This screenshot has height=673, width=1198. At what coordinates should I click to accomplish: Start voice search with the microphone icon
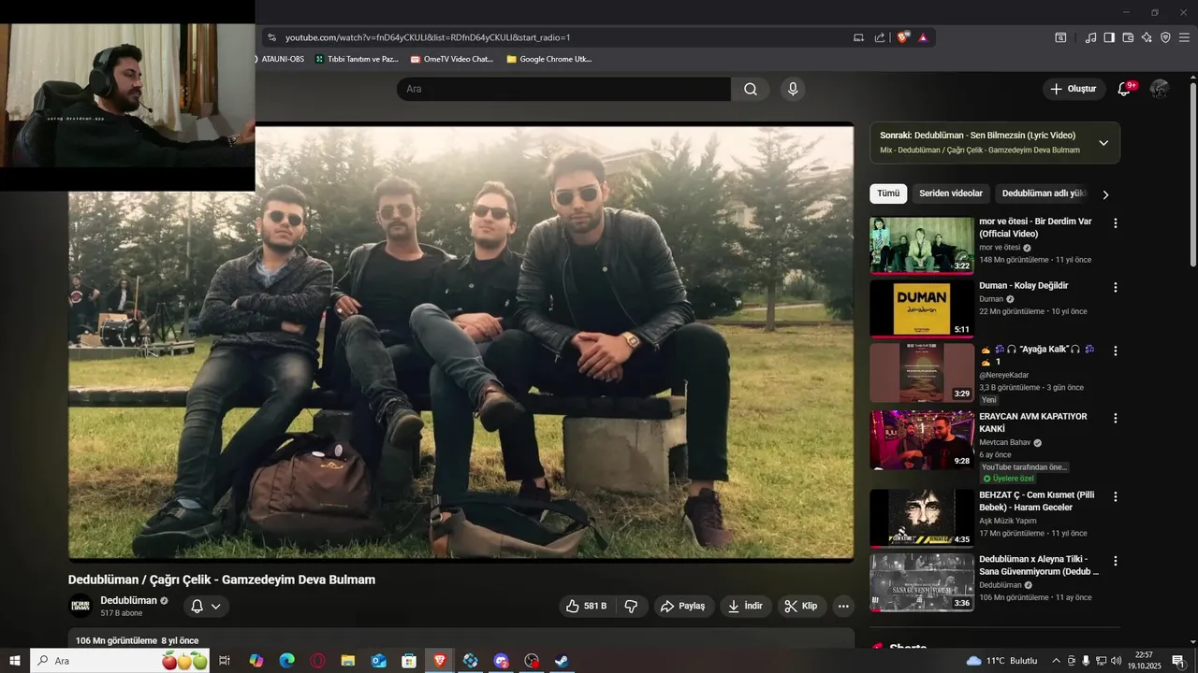[x=793, y=89]
